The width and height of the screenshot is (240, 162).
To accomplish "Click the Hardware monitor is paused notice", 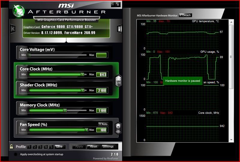I will [x=183, y=81].
